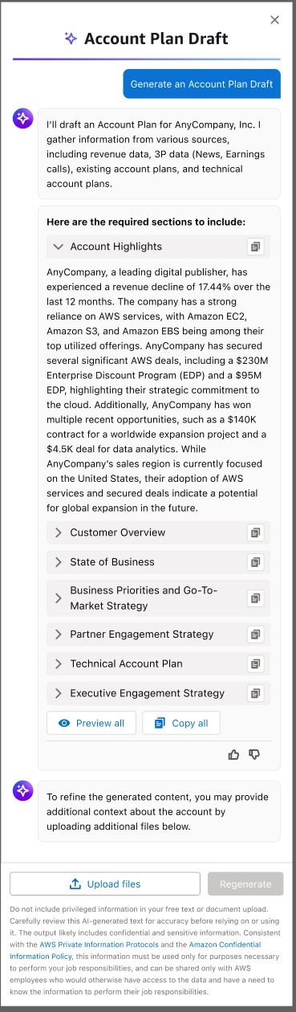
Task: Expand the Executive Engagement Strategy section
Action: (x=59, y=693)
